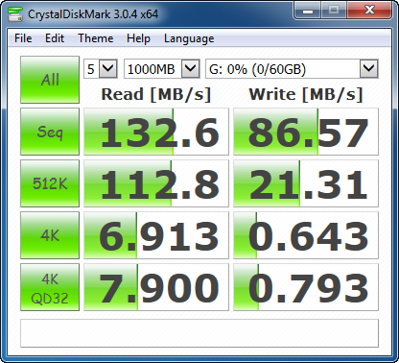The height and width of the screenshot is (363, 399).
Task: Start the 4K benchmark test
Action: click(50, 235)
